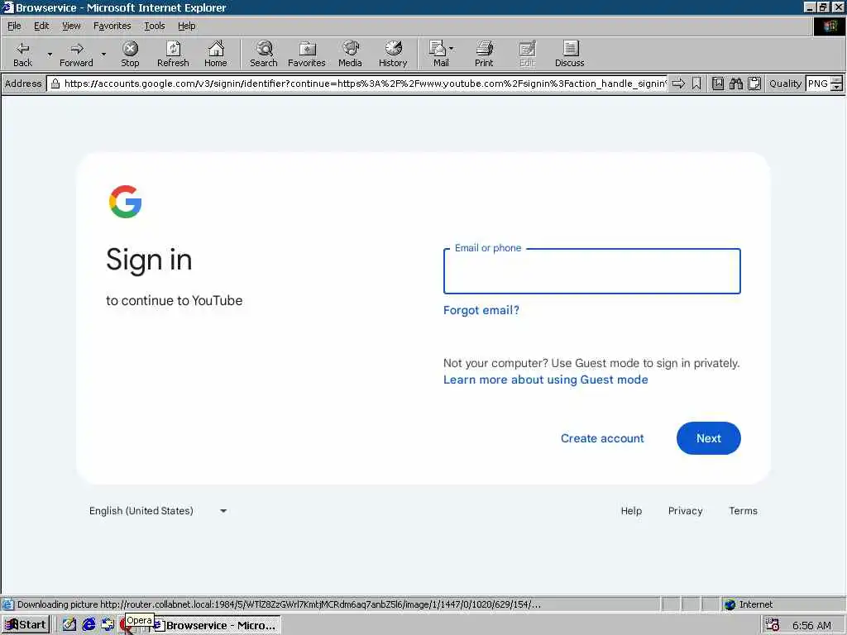Focus the Email or phone input field
This screenshot has height=635, width=847.
[591, 271]
